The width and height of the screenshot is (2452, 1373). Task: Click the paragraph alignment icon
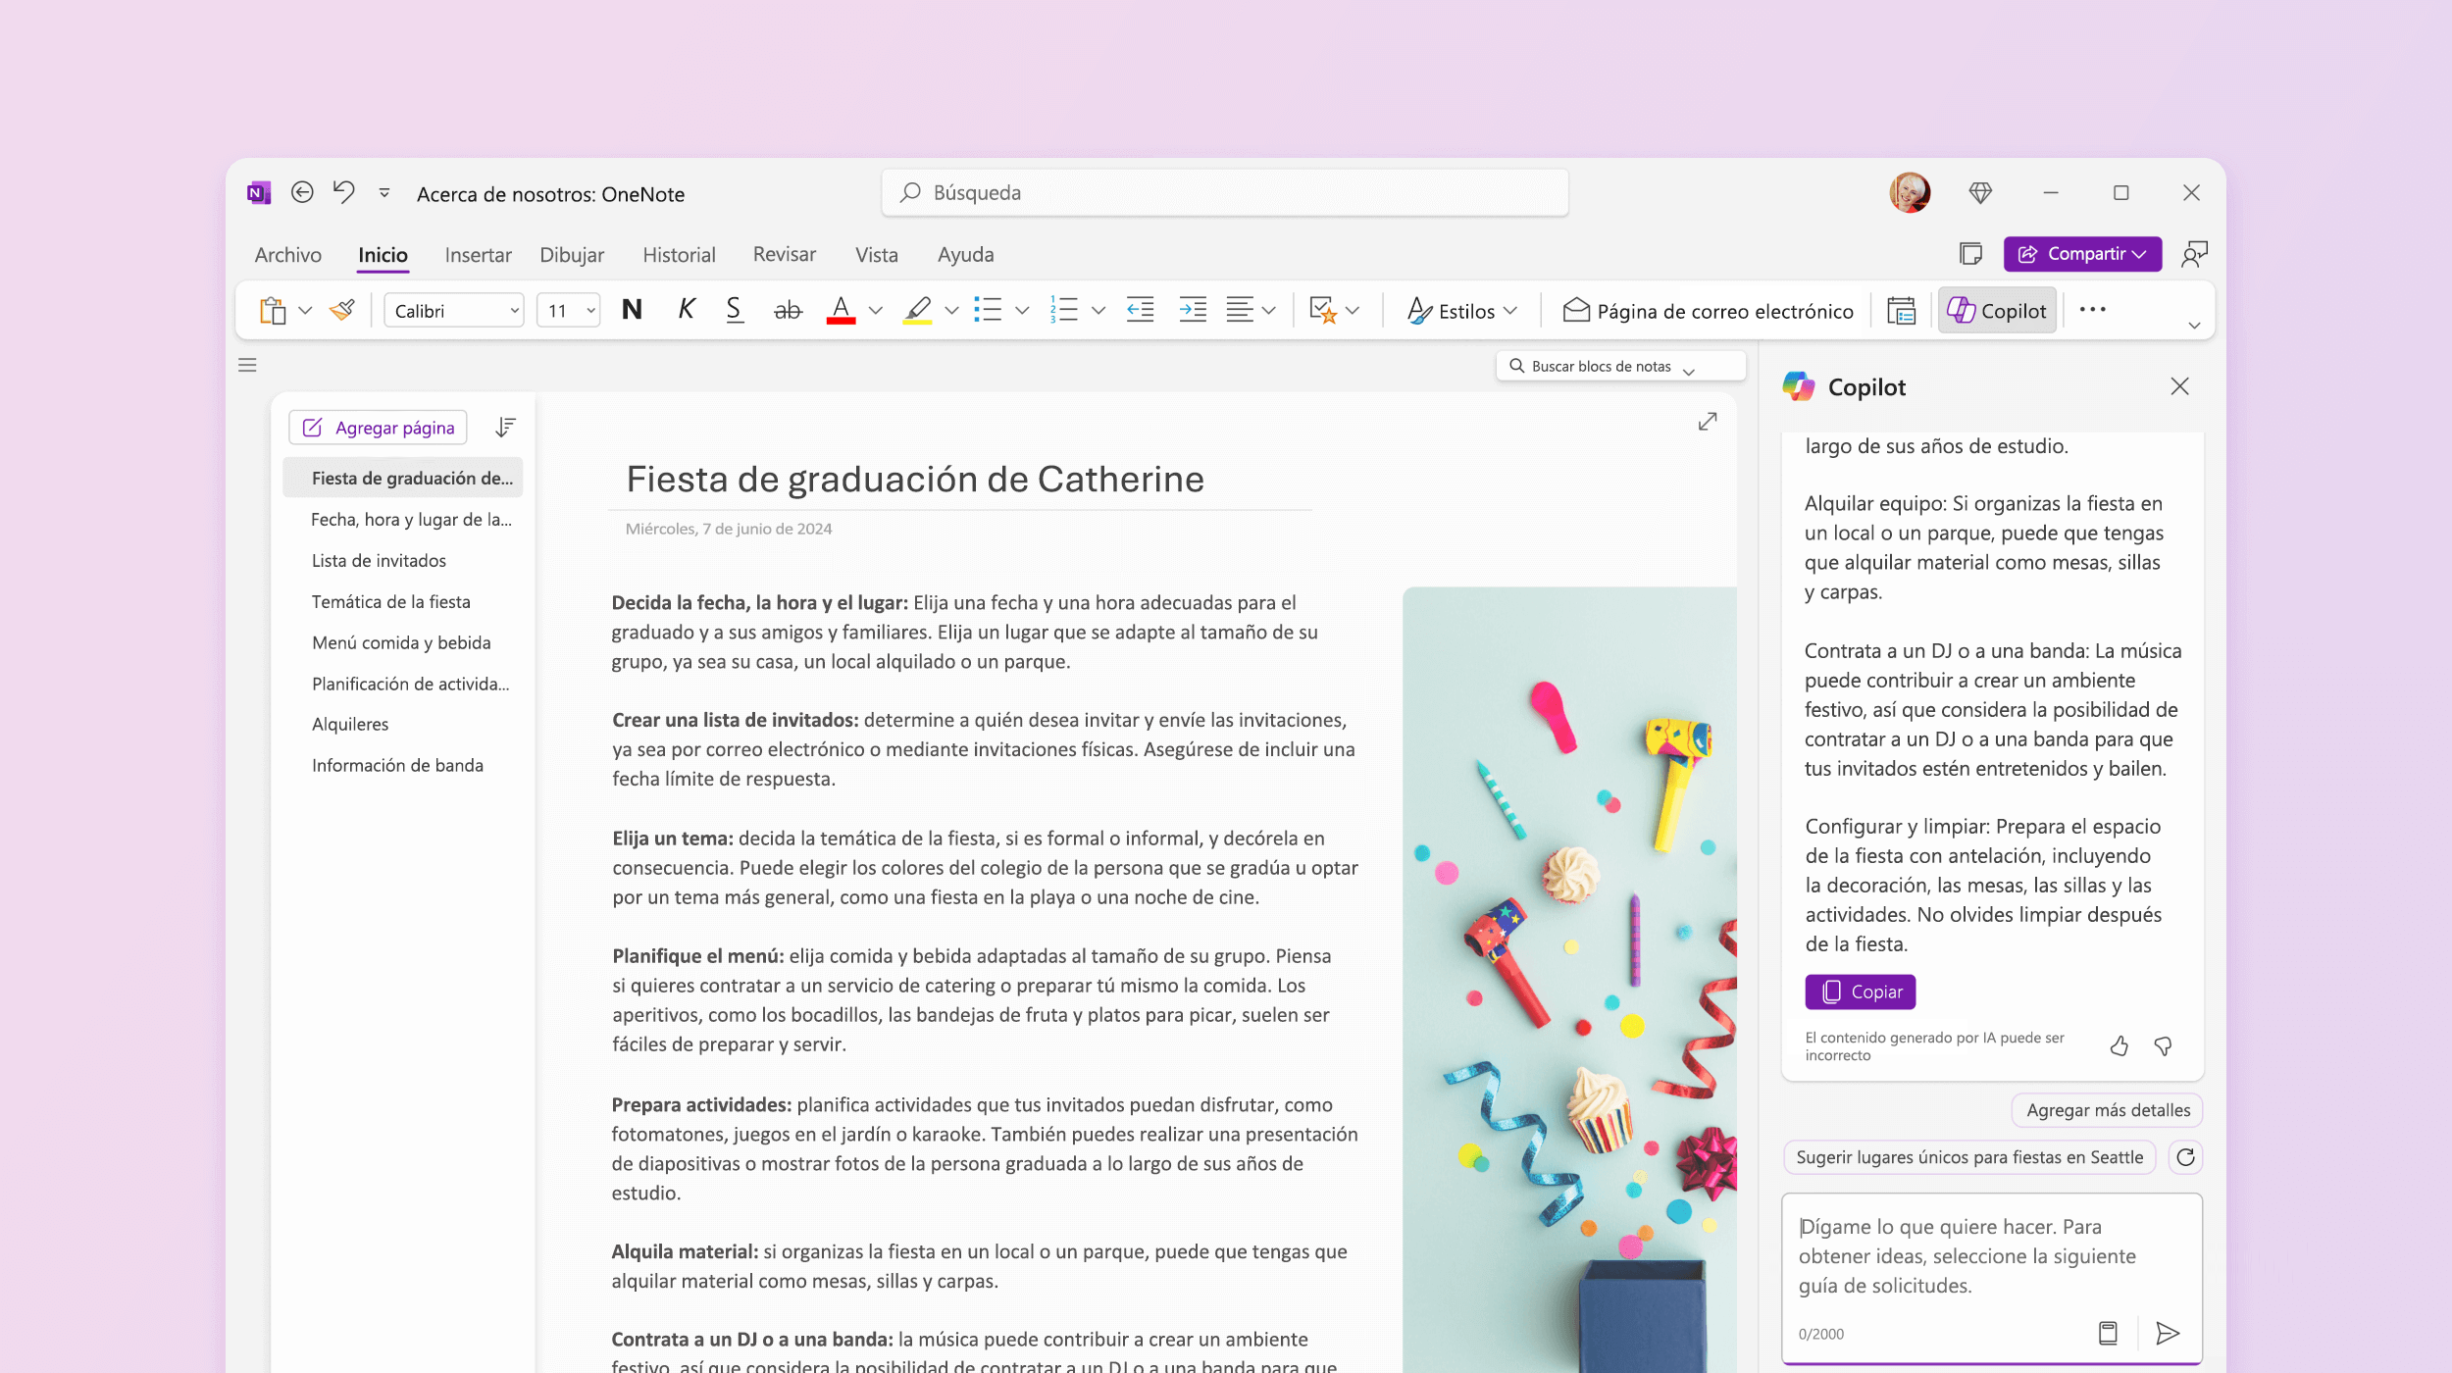coord(1240,310)
